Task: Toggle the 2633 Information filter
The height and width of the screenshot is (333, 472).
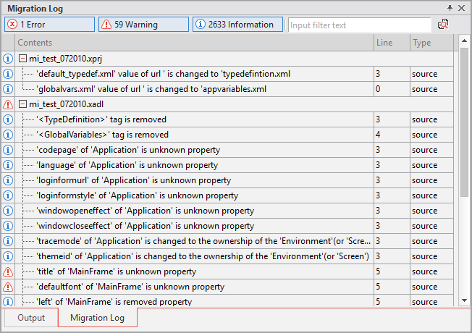Action: pyautogui.click(x=237, y=25)
